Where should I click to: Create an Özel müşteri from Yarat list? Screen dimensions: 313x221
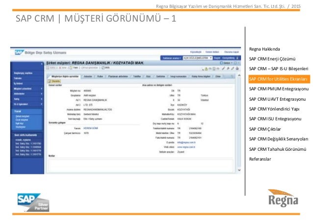[22, 120]
